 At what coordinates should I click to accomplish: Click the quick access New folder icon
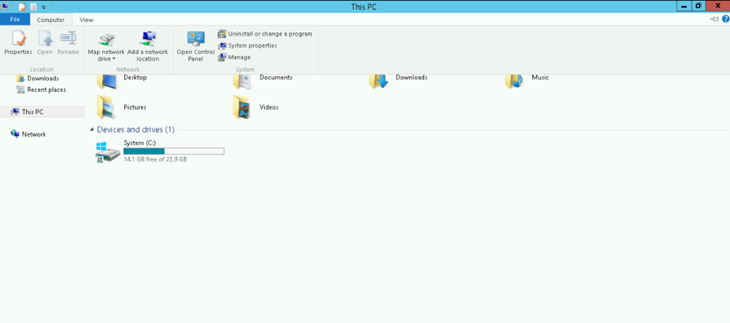pos(33,7)
